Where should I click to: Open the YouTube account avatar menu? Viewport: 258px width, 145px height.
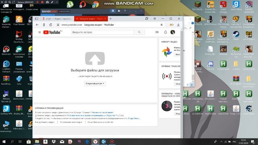pyautogui.click(x=173, y=32)
